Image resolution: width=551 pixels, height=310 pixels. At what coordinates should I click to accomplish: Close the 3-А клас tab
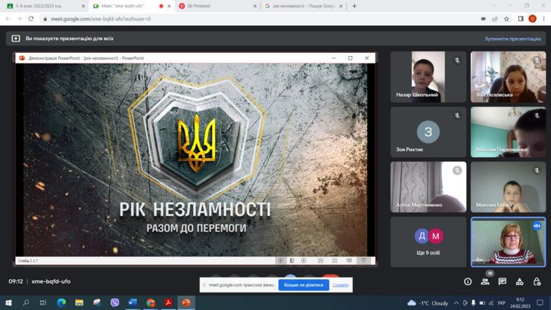coord(83,6)
